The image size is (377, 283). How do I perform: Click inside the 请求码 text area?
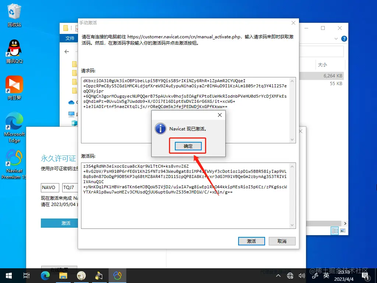pos(185,110)
